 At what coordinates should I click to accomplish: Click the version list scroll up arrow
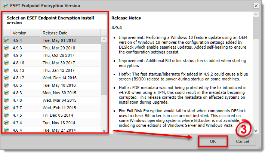coord(104,40)
